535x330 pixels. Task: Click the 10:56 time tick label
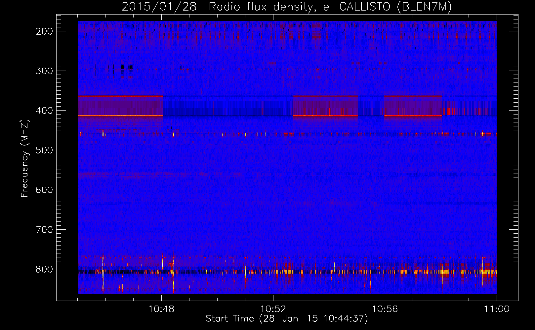385,309
